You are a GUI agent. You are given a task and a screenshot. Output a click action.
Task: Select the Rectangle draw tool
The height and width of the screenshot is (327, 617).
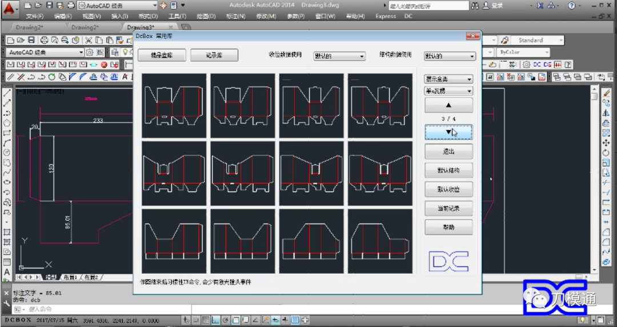click(x=7, y=133)
